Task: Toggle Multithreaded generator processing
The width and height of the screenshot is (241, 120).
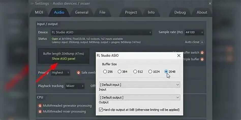Action: 40,106
